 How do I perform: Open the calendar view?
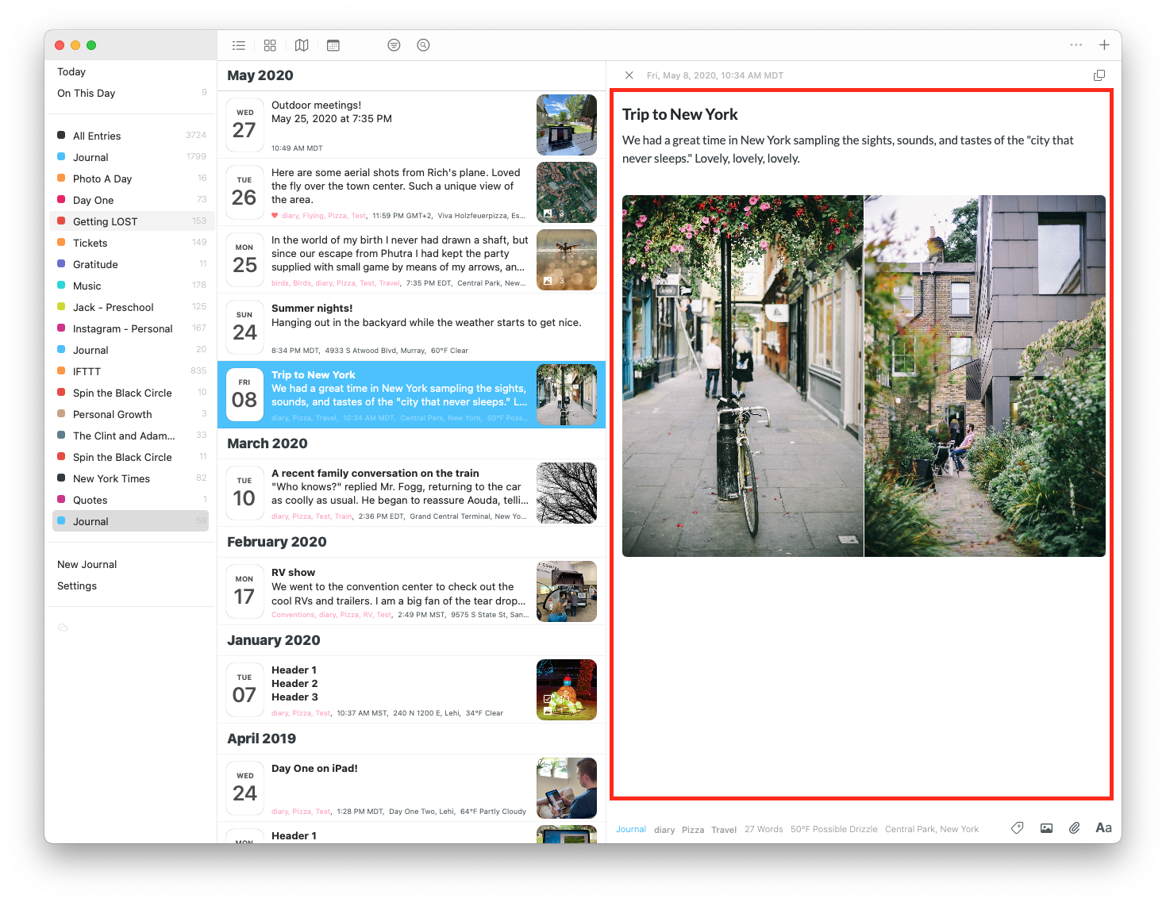tap(333, 45)
